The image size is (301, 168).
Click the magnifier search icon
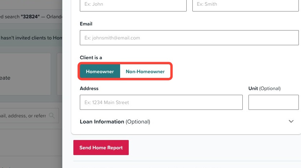click(52, 115)
